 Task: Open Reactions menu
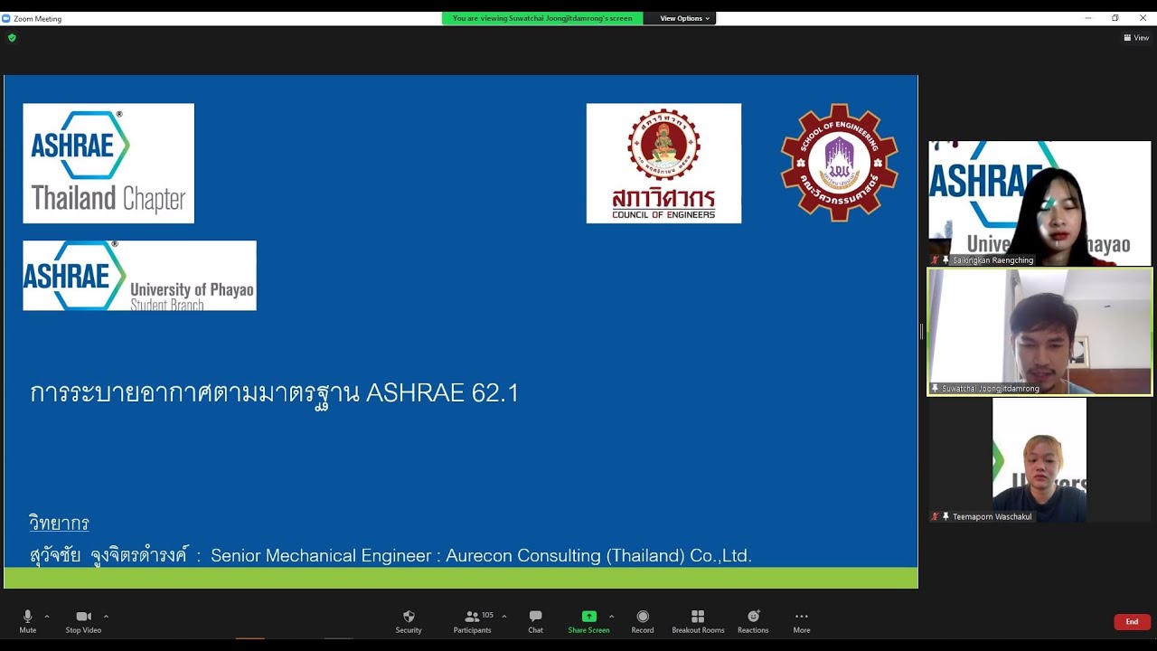[753, 621]
